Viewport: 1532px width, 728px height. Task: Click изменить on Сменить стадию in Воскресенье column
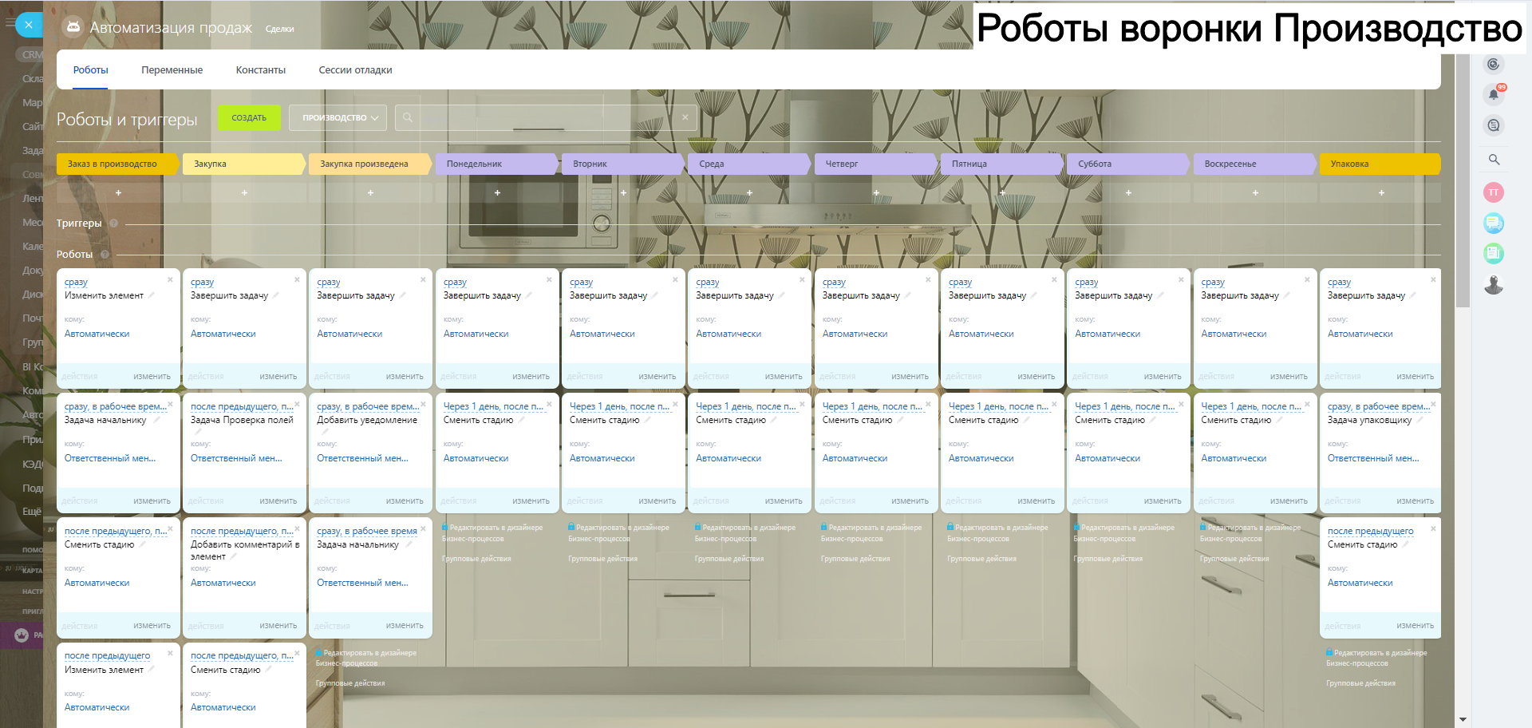[x=1289, y=501]
